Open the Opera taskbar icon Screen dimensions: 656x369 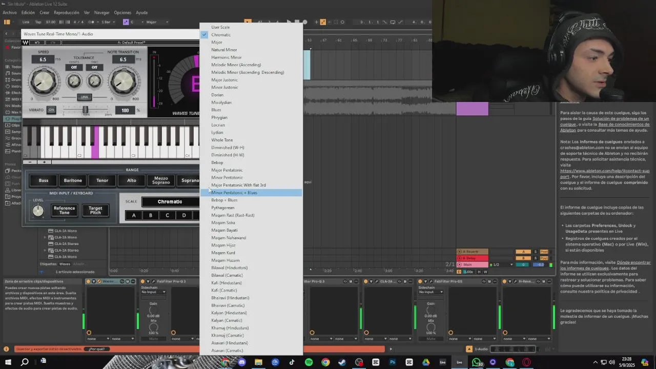click(x=526, y=362)
